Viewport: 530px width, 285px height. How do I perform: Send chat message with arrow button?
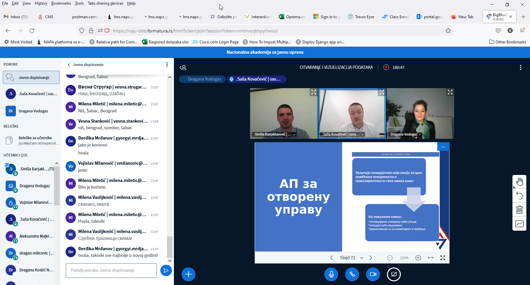tap(166, 270)
